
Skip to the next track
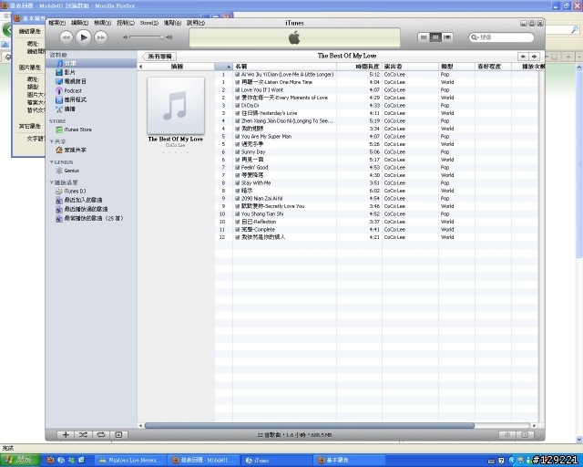[x=101, y=37]
